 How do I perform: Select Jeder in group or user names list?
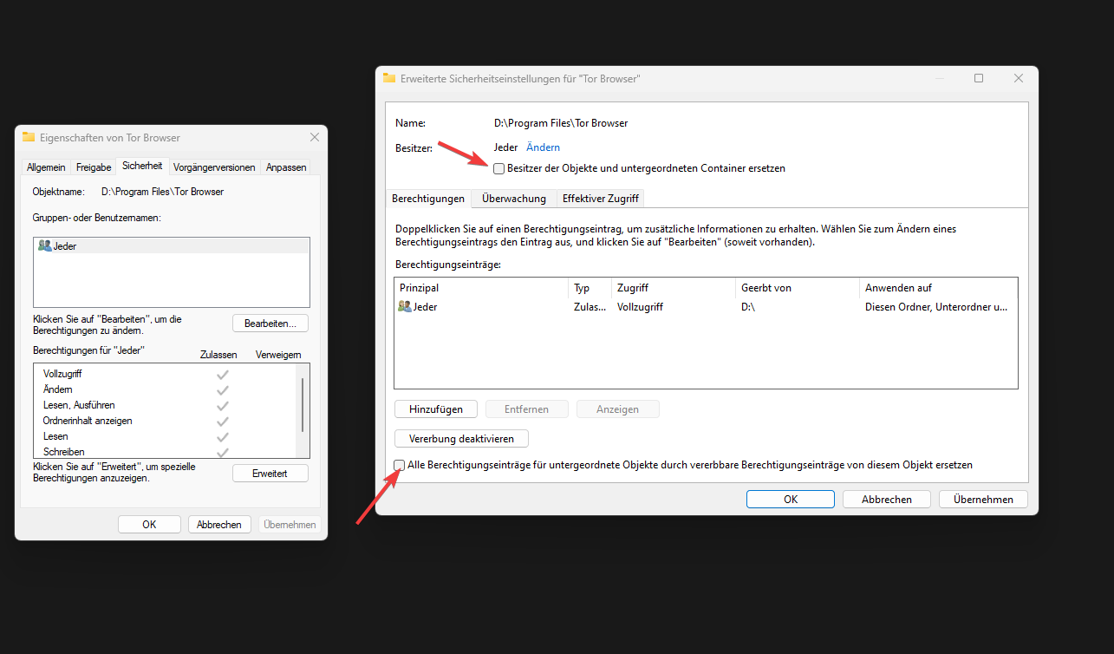(x=172, y=246)
